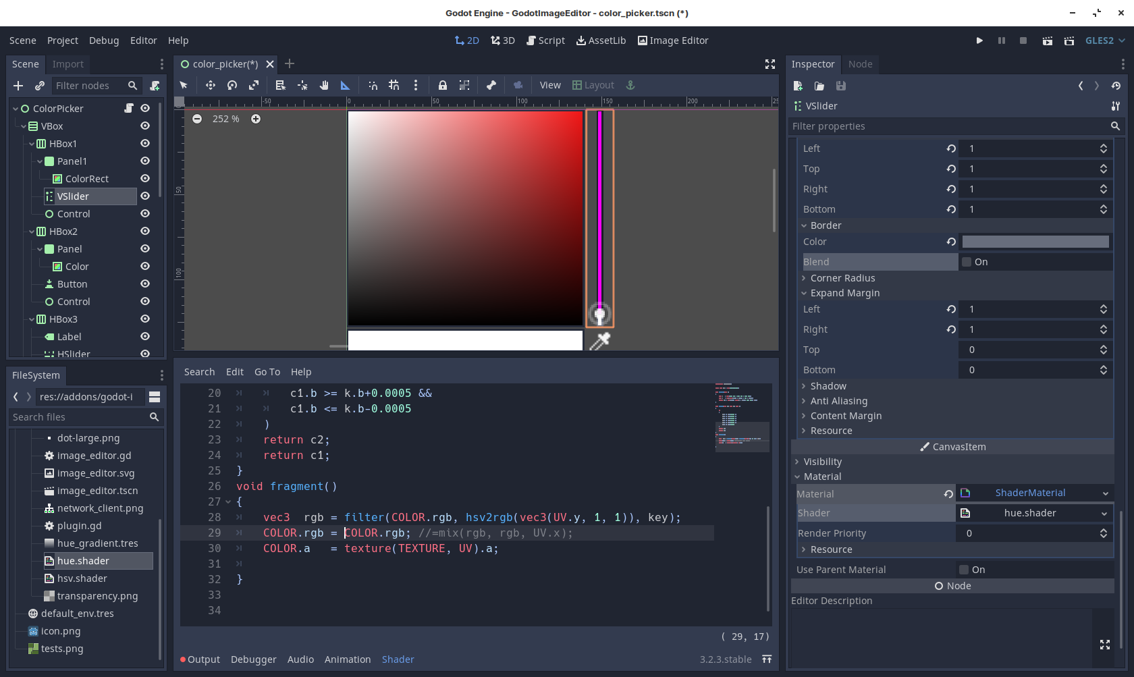
Task: Activate the Rotate mode tool
Action: (x=232, y=85)
